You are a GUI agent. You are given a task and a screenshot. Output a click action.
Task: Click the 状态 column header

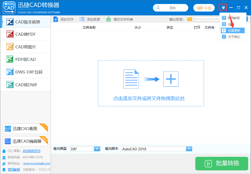[170, 28]
